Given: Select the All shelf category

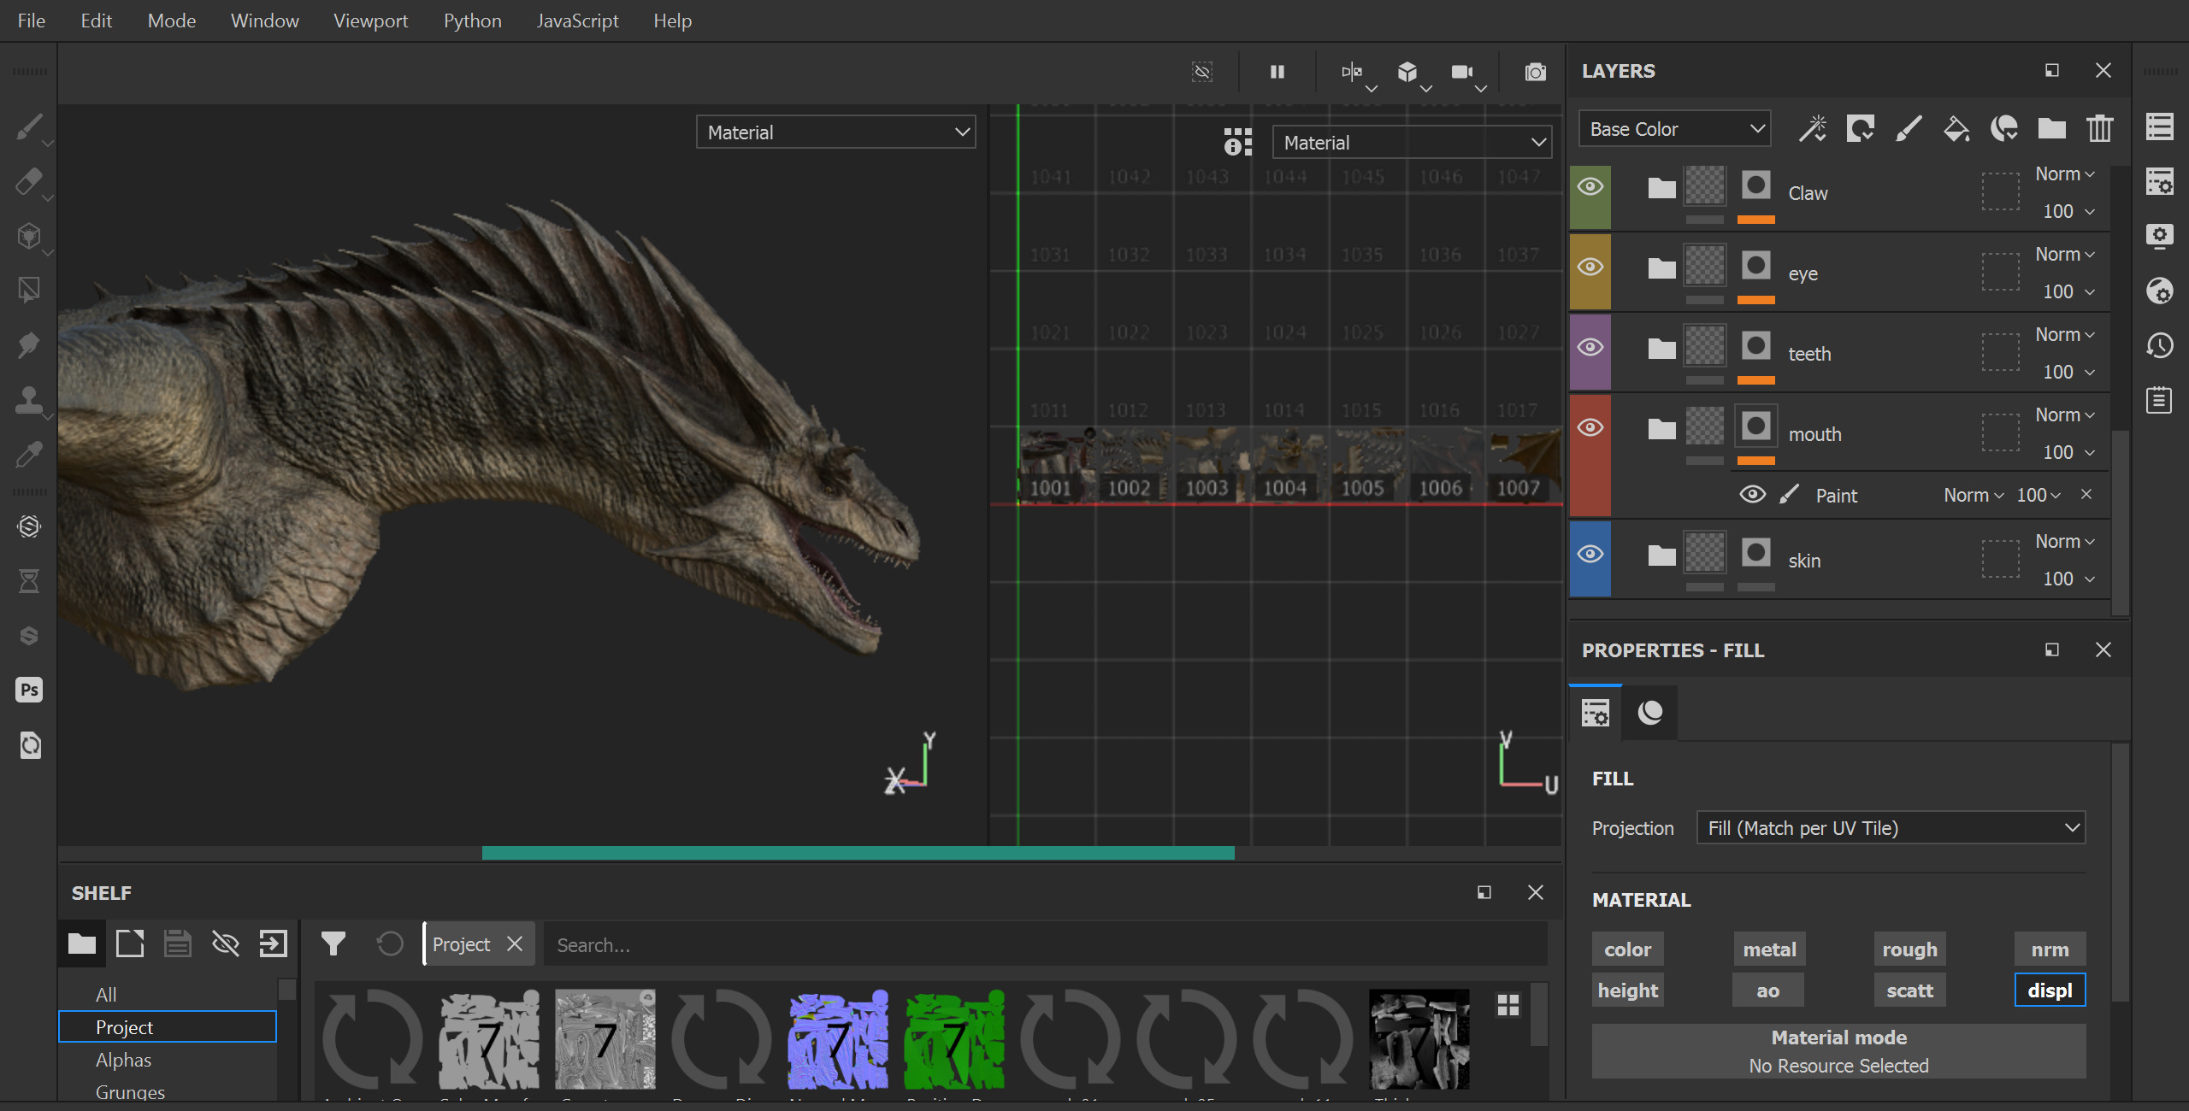Looking at the screenshot, I should pyautogui.click(x=106, y=995).
